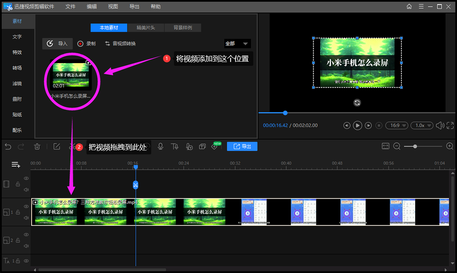Expand the 1.0x playback speed dropdown
The height and width of the screenshot is (273, 457).
click(x=422, y=125)
